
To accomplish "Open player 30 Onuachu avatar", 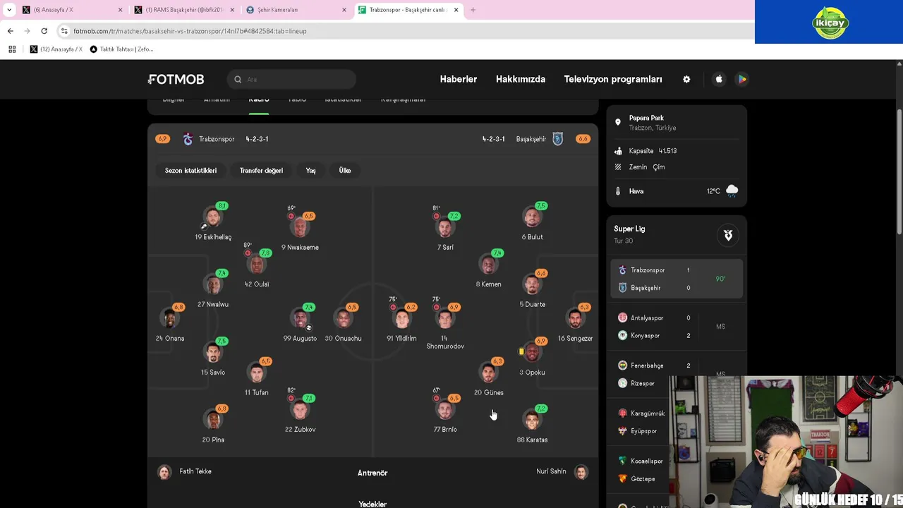I will click(343, 318).
